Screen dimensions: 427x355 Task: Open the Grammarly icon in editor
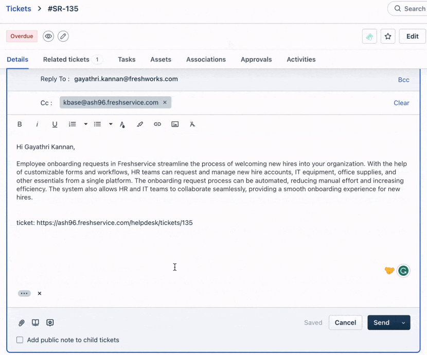[x=403, y=271]
